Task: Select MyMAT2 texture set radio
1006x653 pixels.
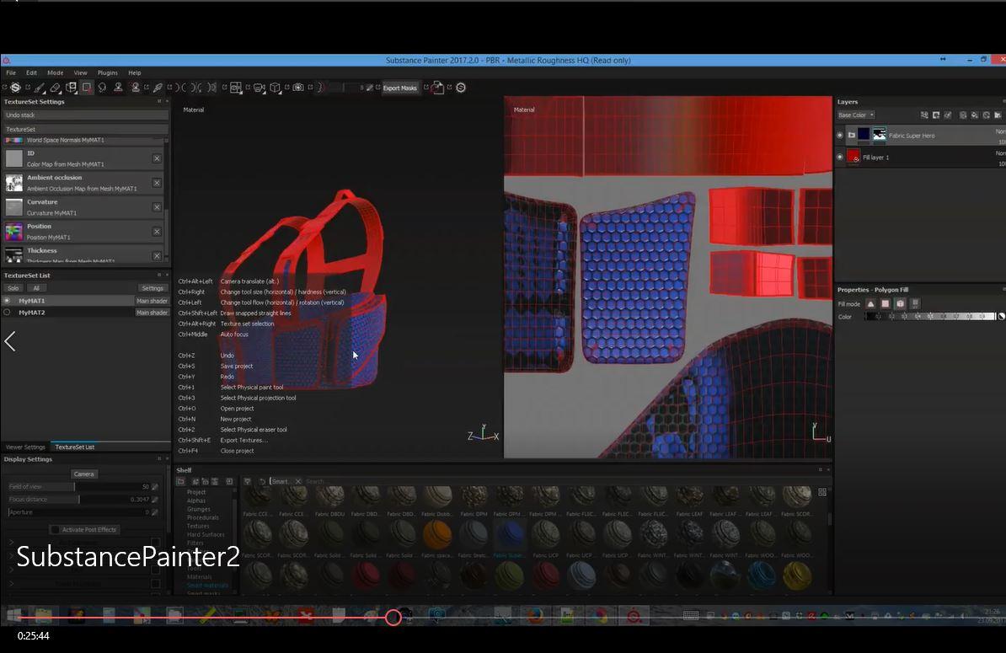Action: 7,313
